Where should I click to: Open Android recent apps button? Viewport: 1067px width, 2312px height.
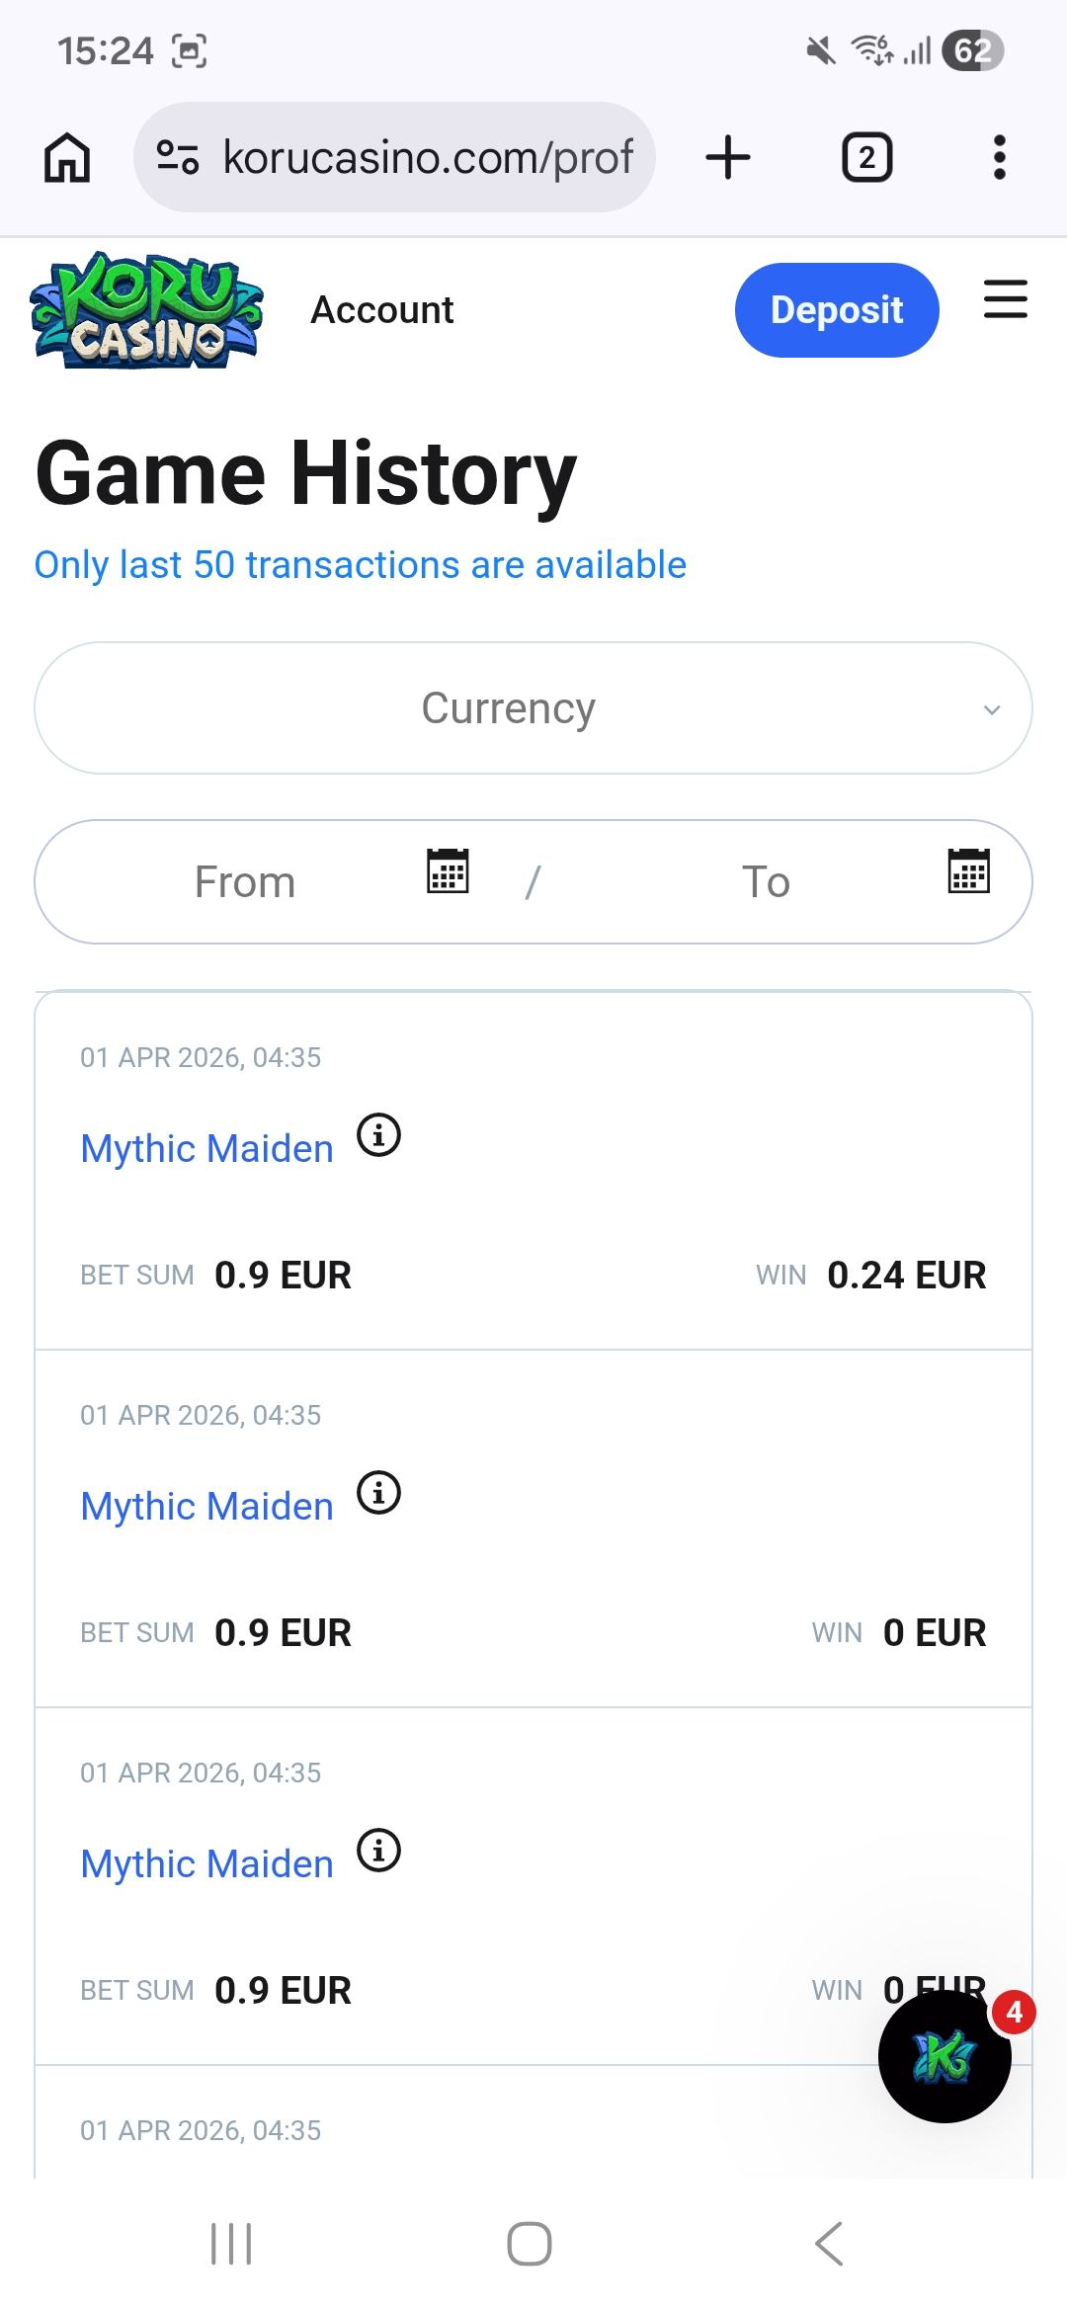(232, 2244)
